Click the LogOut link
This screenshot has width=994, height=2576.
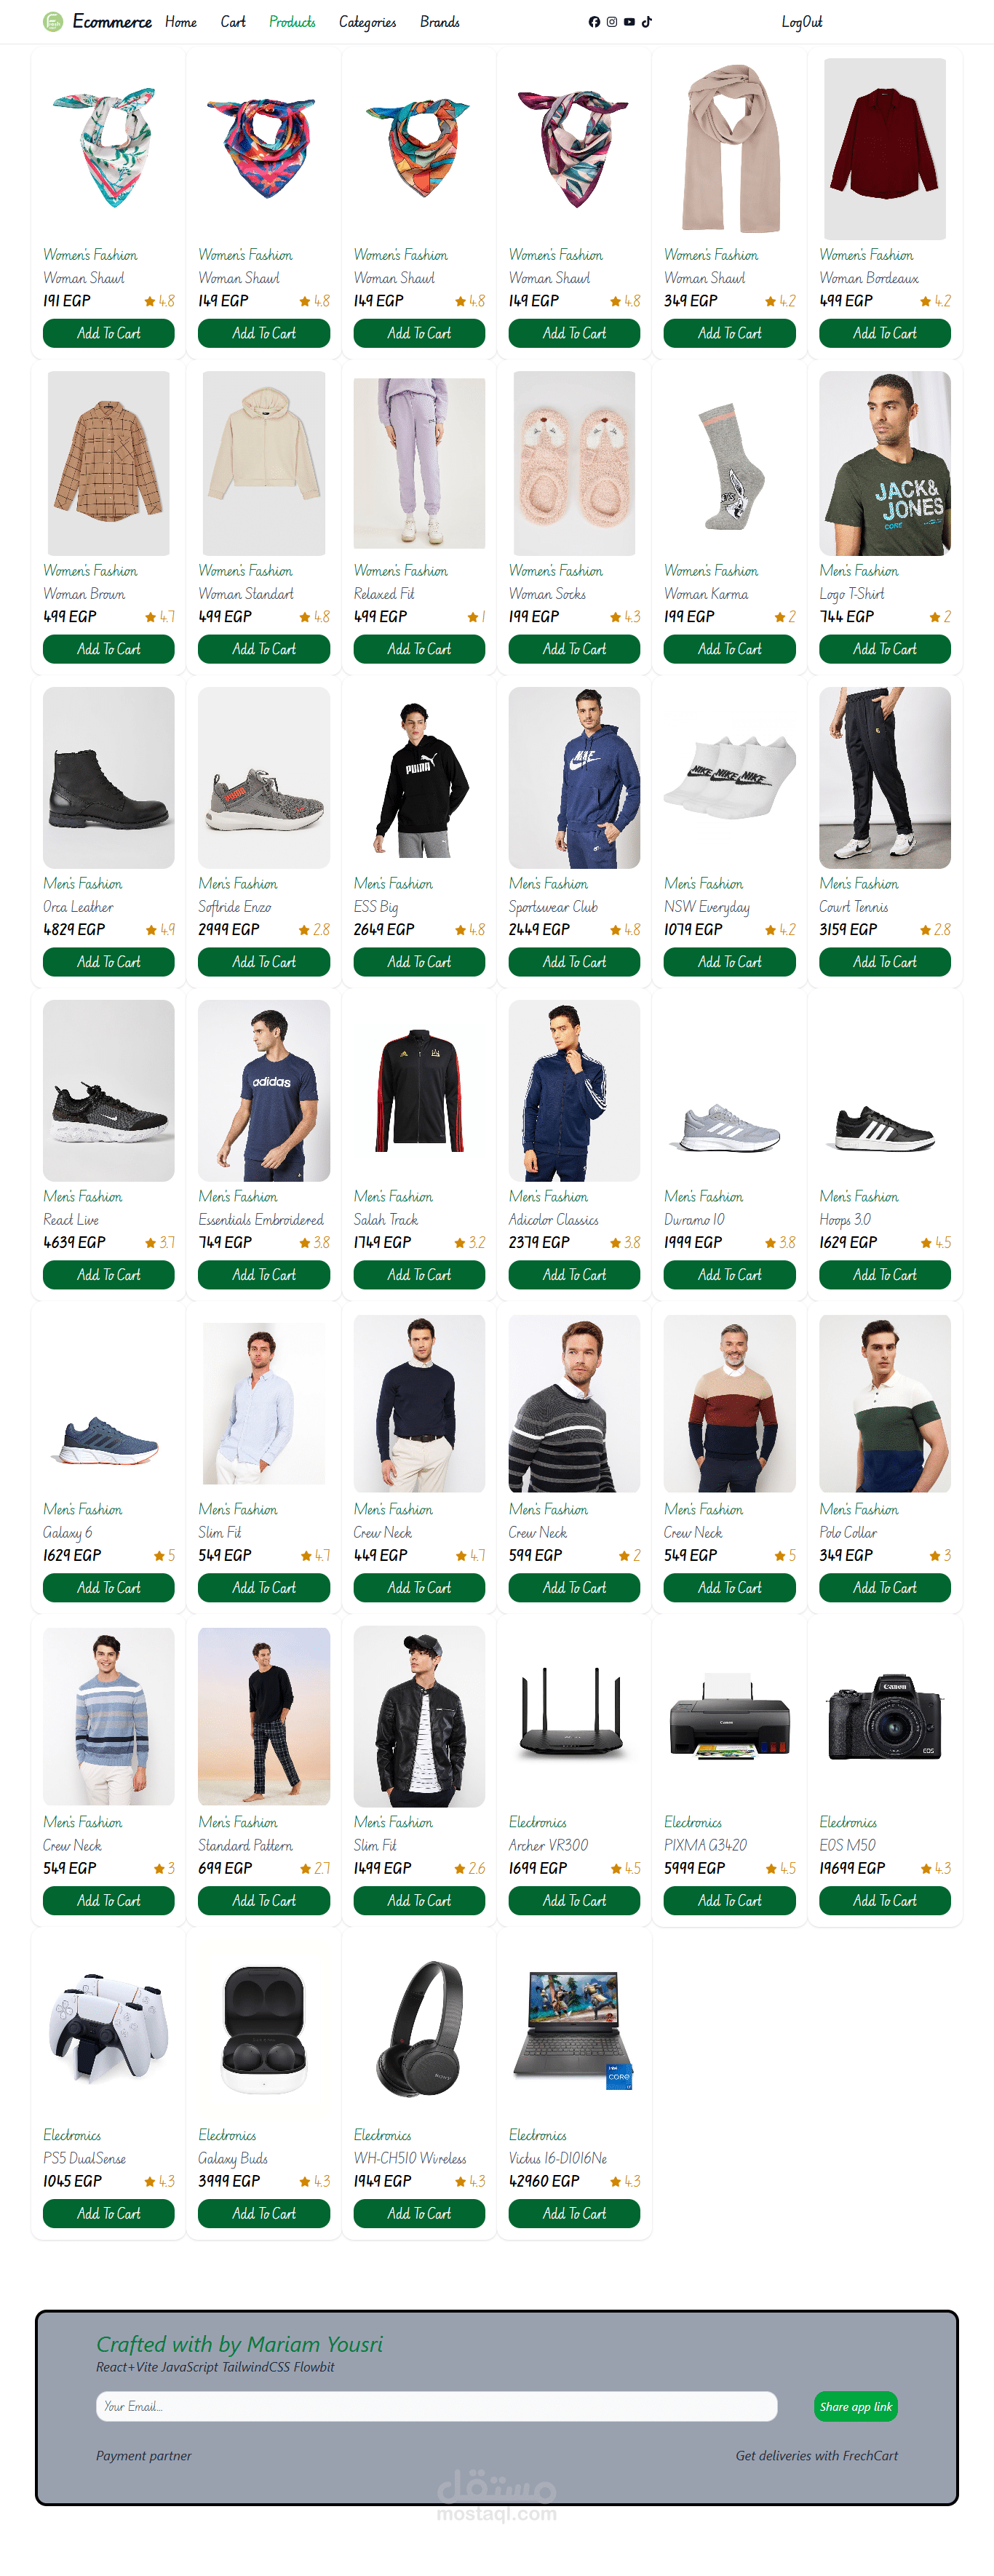(x=801, y=22)
